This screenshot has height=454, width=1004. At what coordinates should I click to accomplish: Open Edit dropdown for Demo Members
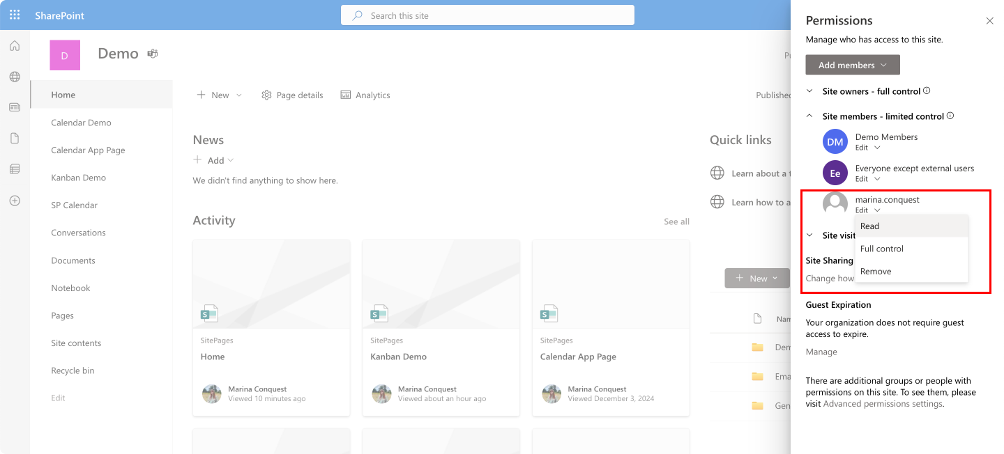[868, 148]
